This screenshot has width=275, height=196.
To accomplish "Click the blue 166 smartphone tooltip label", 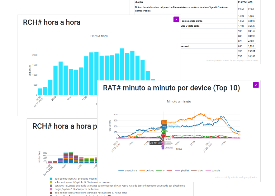I will 164,127.
